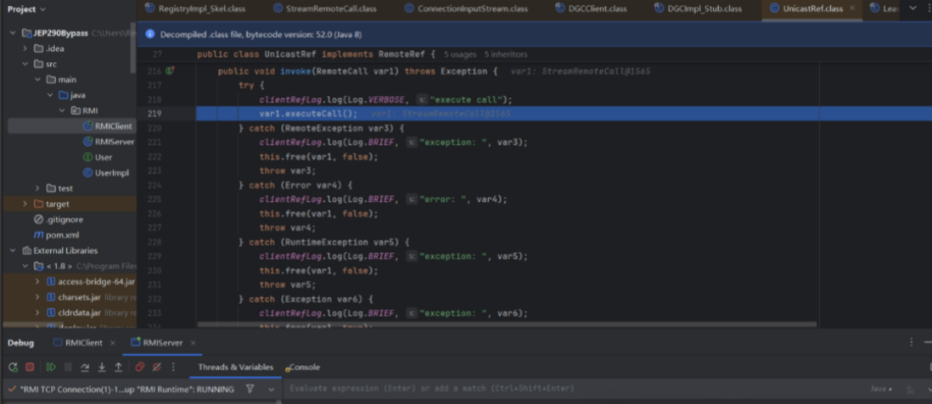Select the Threads & Variables tab
Image resolution: width=932 pixels, height=404 pixels.
(x=236, y=368)
